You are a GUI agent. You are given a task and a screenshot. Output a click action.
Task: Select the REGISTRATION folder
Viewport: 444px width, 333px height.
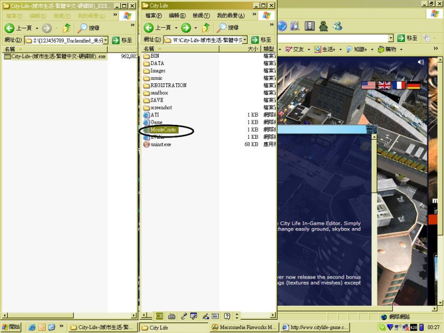point(165,85)
